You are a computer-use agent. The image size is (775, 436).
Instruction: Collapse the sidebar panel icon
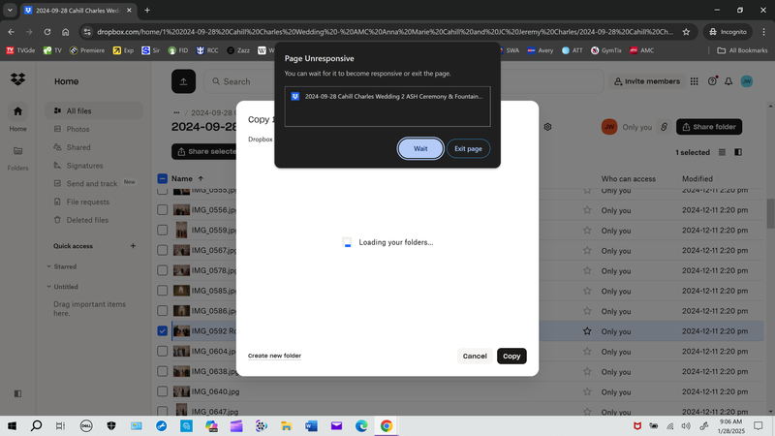click(17, 393)
